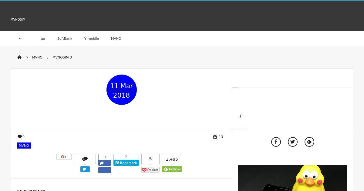Expand the dropdown arrow in the navigation bar

[20, 39]
